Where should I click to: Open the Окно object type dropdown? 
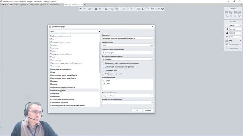point(75,32)
